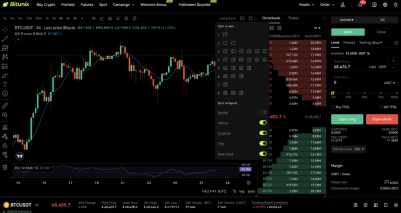Switch theme with the sun icon

coord(396,5)
